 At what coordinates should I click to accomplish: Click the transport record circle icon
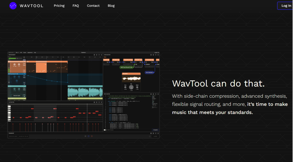tap(92, 136)
